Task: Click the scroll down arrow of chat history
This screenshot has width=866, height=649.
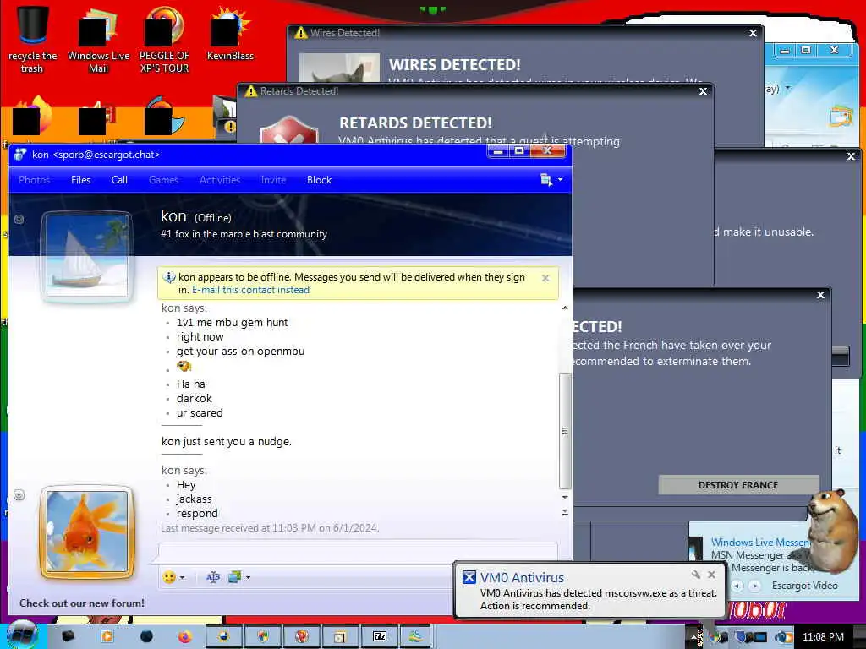Action: click(565, 497)
